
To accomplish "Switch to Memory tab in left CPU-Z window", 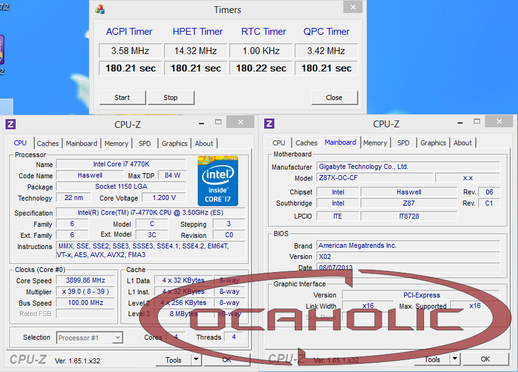I will [116, 143].
